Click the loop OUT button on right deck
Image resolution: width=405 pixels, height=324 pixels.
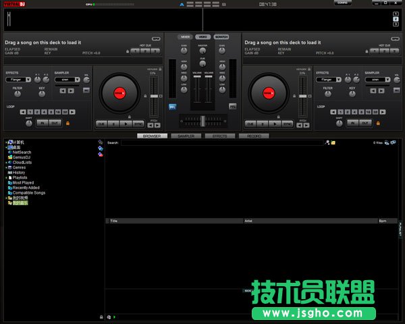365,124
